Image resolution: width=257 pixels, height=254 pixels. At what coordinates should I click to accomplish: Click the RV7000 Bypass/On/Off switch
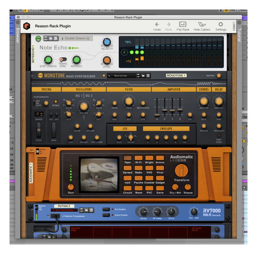36,208
